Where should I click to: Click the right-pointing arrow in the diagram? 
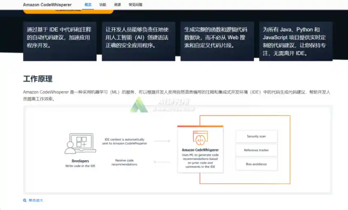162,141
